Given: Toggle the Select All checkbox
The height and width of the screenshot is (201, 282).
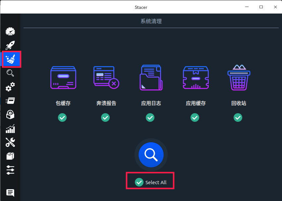Looking at the screenshot, I should pyautogui.click(x=139, y=182).
